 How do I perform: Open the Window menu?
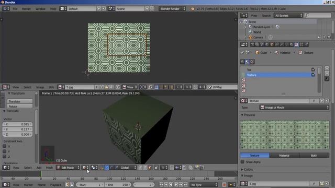(40, 9)
